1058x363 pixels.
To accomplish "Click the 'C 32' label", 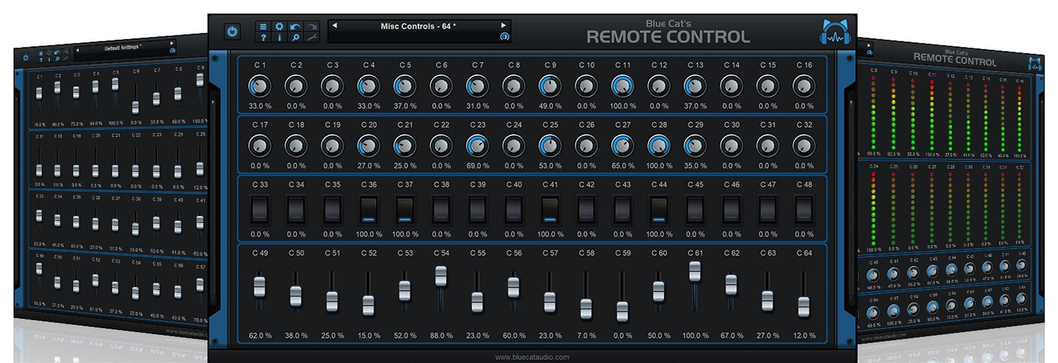I will click(804, 125).
